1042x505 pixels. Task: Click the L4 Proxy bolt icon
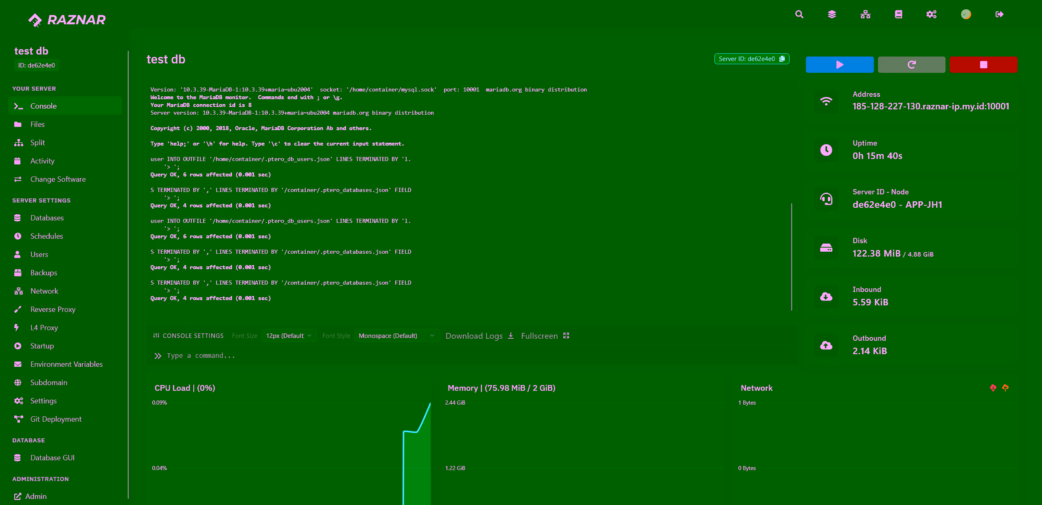tap(17, 327)
